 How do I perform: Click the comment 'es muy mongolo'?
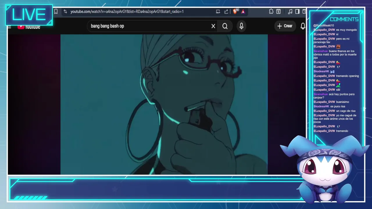(x=346, y=30)
